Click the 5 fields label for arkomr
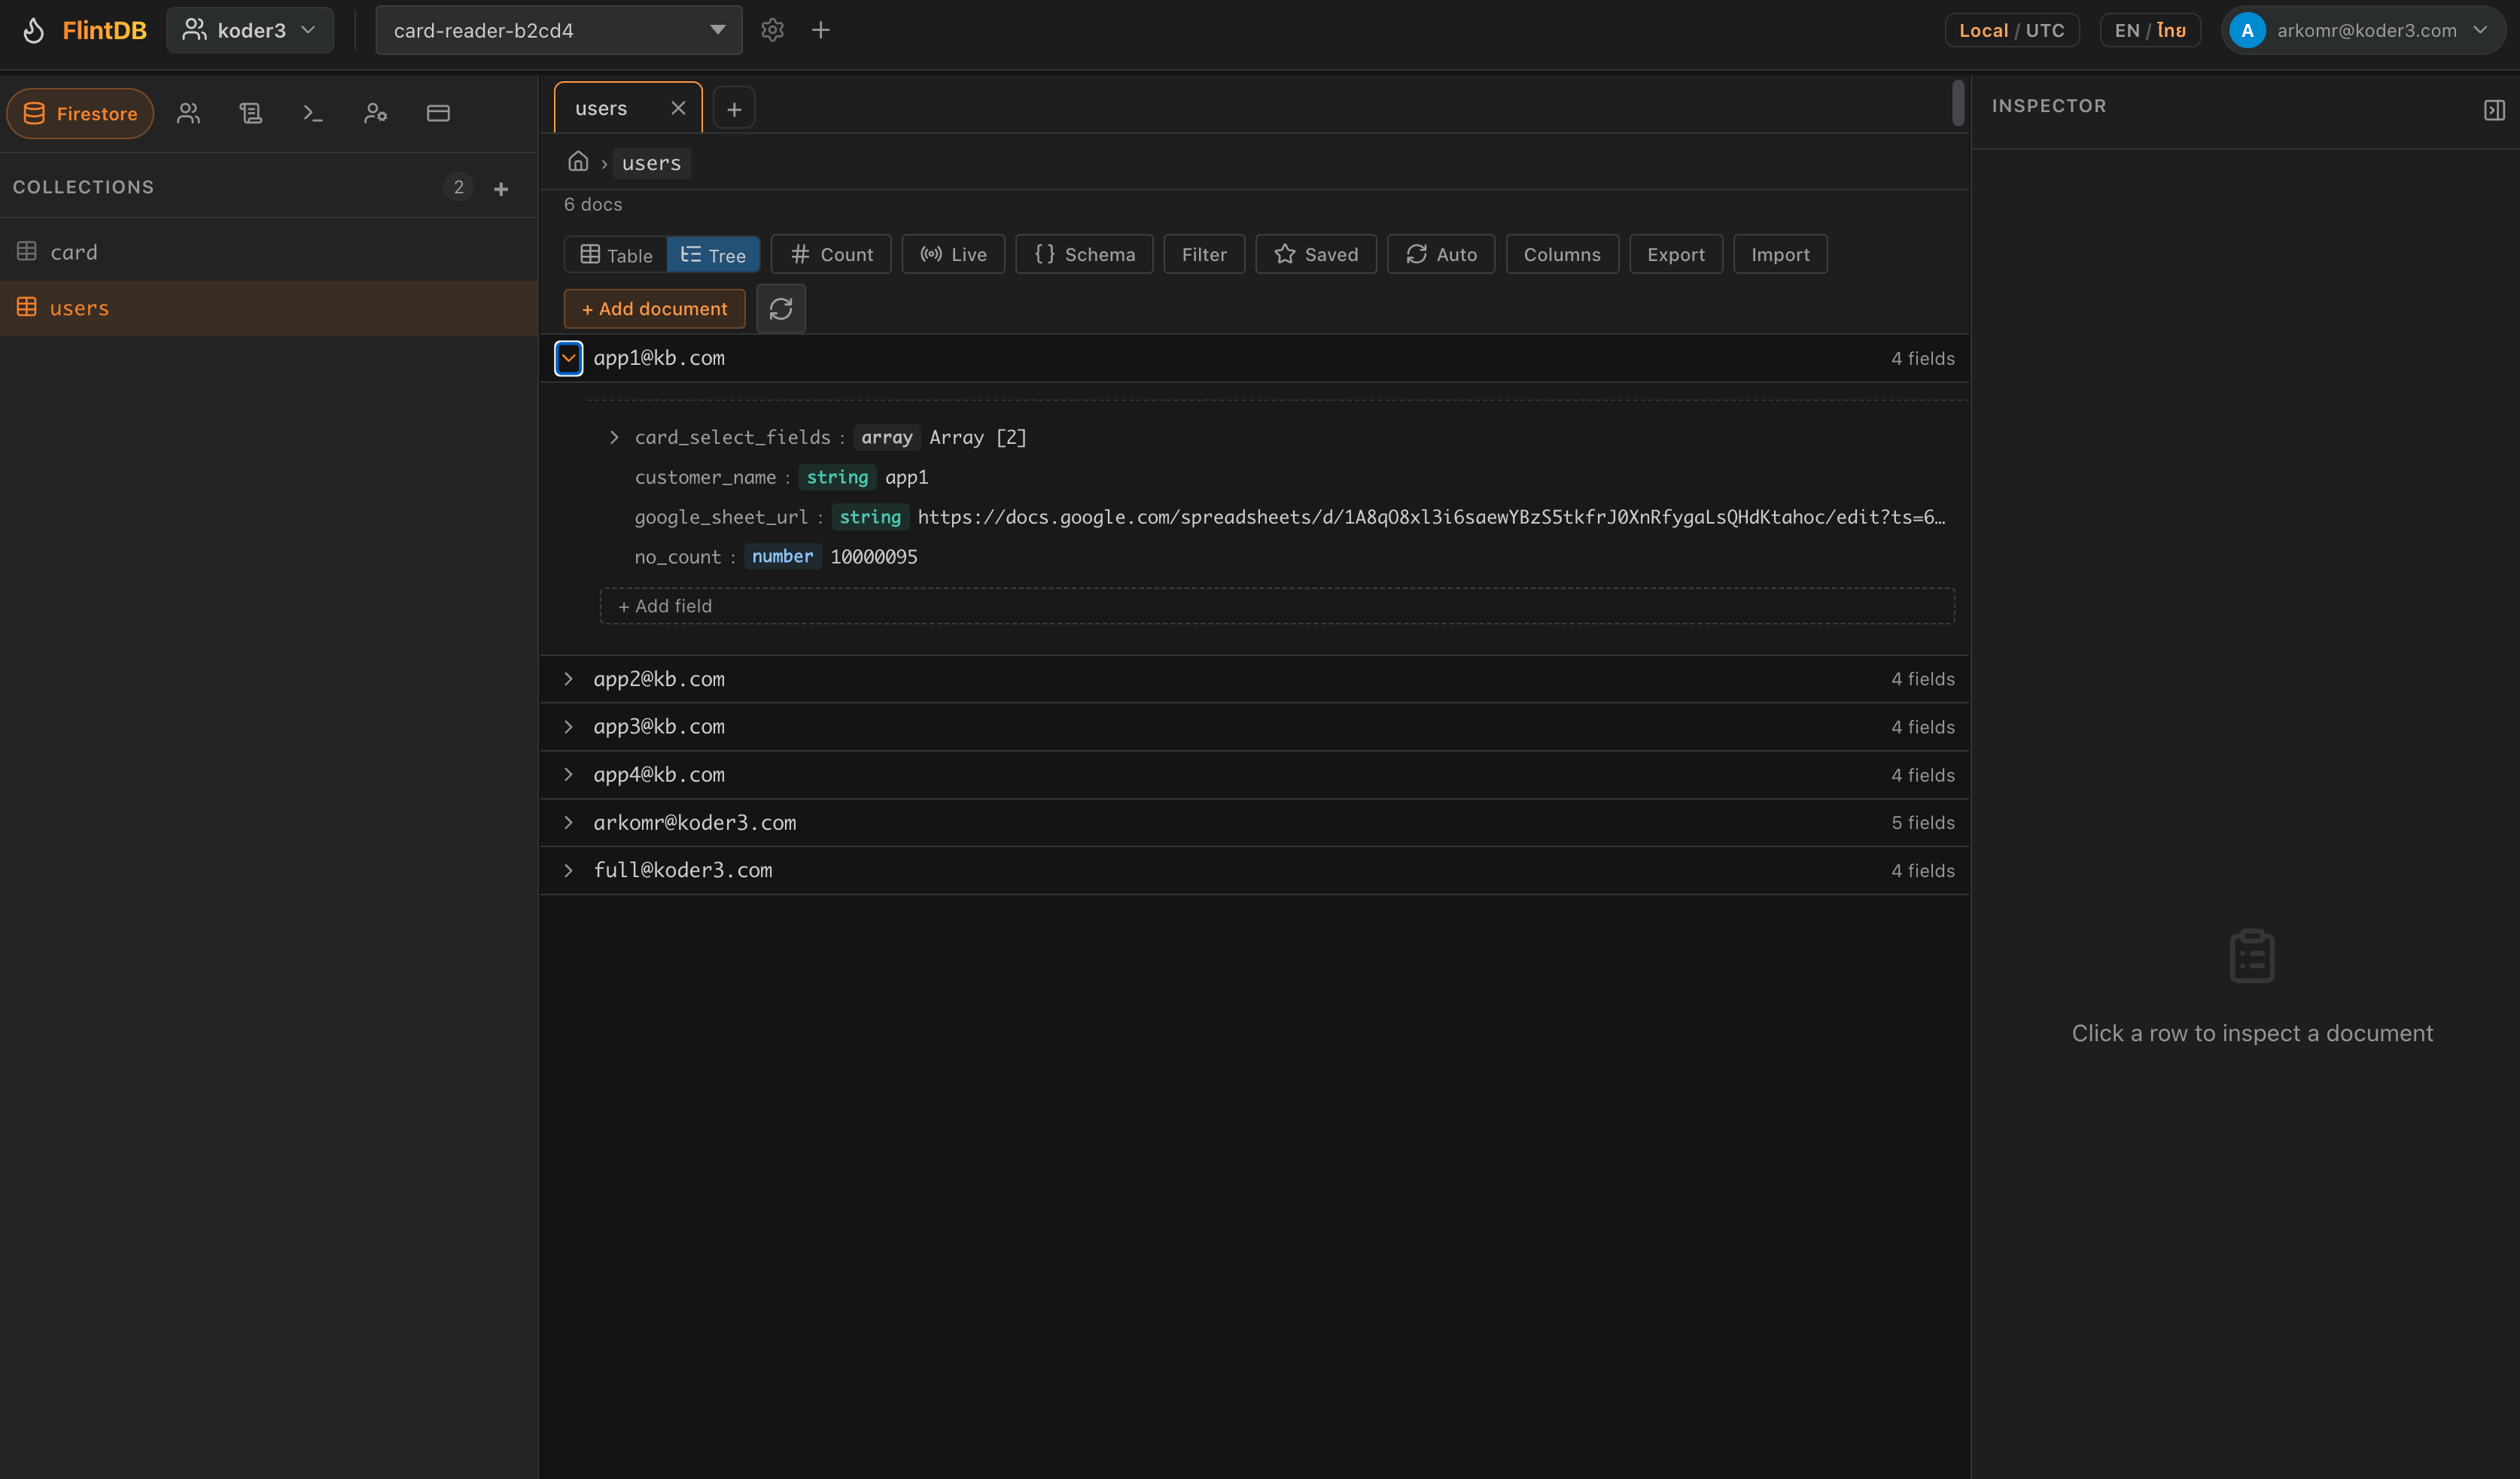 tap(1923, 824)
